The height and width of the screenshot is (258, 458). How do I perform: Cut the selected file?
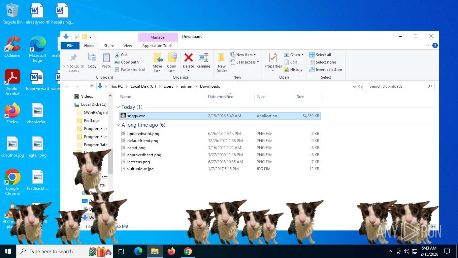121,55
